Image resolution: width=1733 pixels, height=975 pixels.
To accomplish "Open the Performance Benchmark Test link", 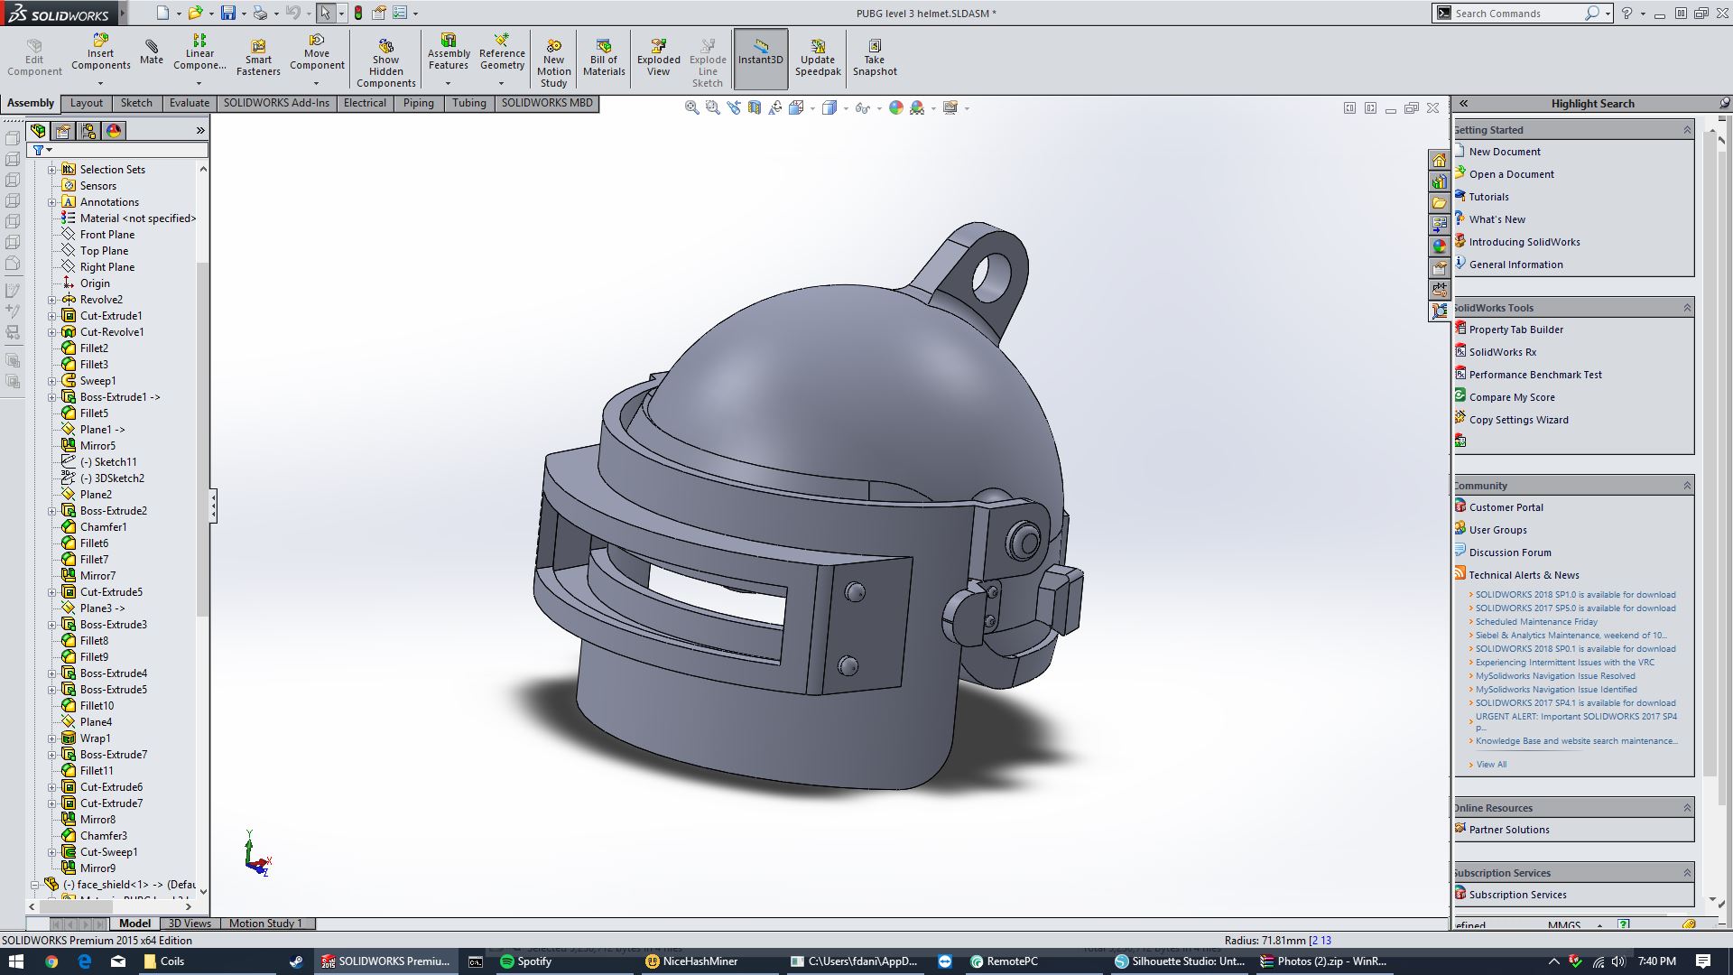I will tap(1535, 375).
